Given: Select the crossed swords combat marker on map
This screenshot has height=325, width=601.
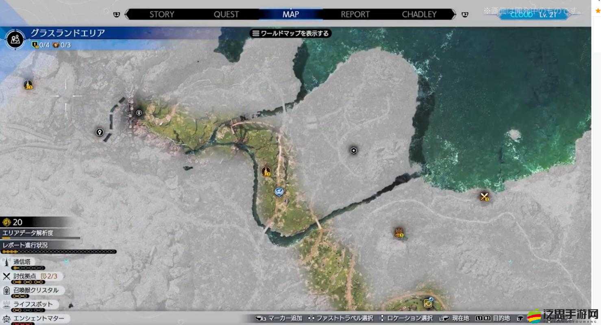Looking at the screenshot, I should coord(483,197).
